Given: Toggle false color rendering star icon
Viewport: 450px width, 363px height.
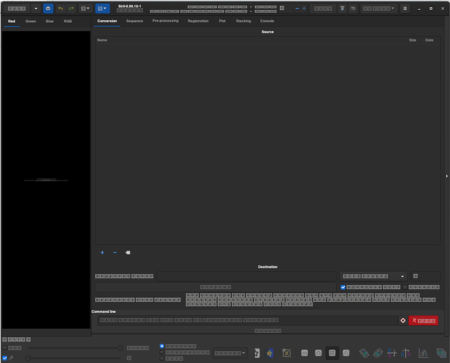Looking at the screenshot, I should (269, 353).
